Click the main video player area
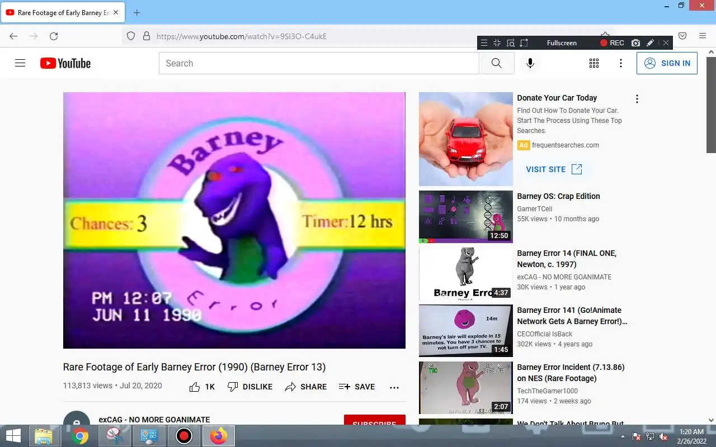 (x=234, y=220)
